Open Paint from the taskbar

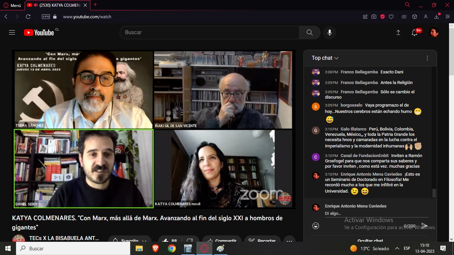tap(220, 248)
